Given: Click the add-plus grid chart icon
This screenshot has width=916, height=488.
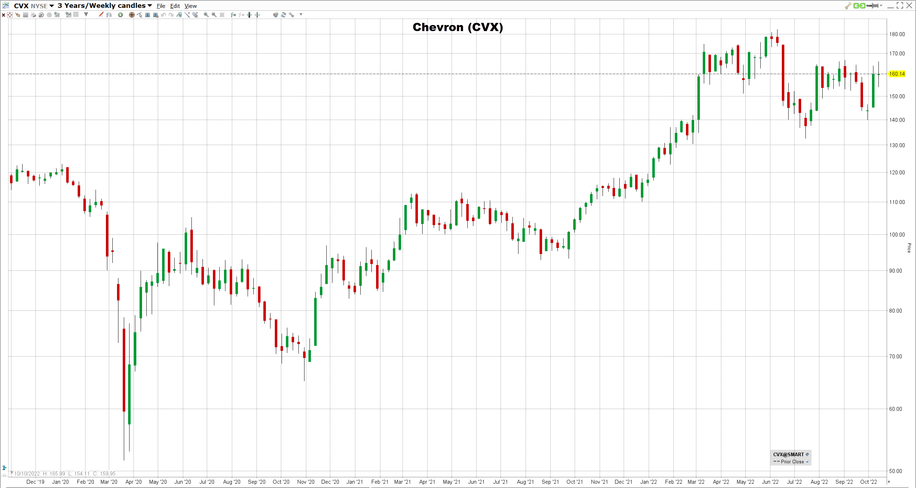Looking at the screenshot, I should (57, 15).
